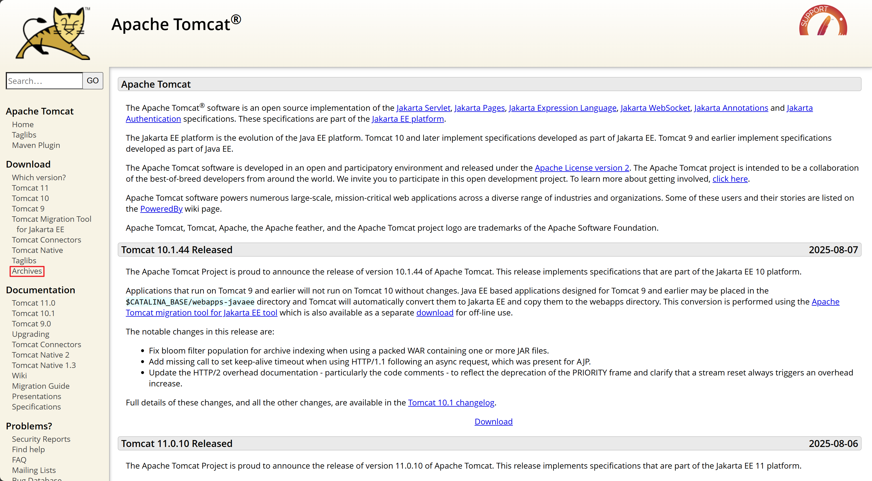Follow the 'click here' get involved link
This screenshot has width=872, height=481.
click(x=730, y=179)
